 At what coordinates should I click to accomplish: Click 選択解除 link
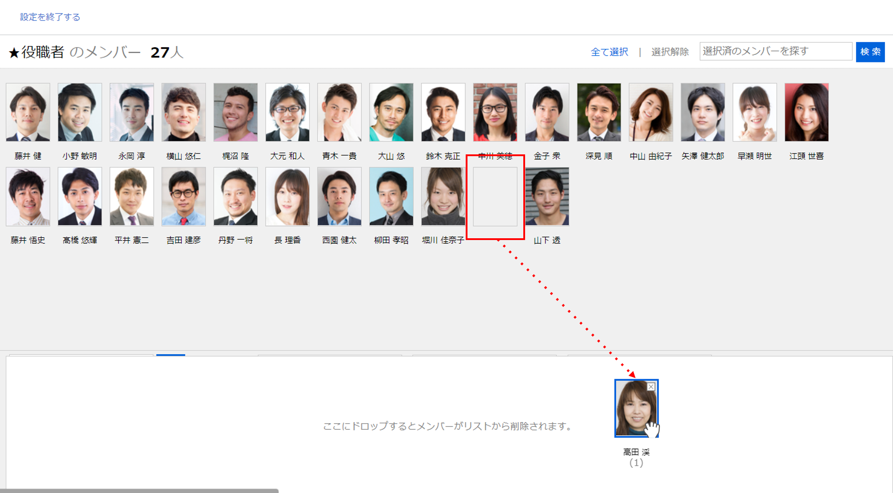point(670,52)
